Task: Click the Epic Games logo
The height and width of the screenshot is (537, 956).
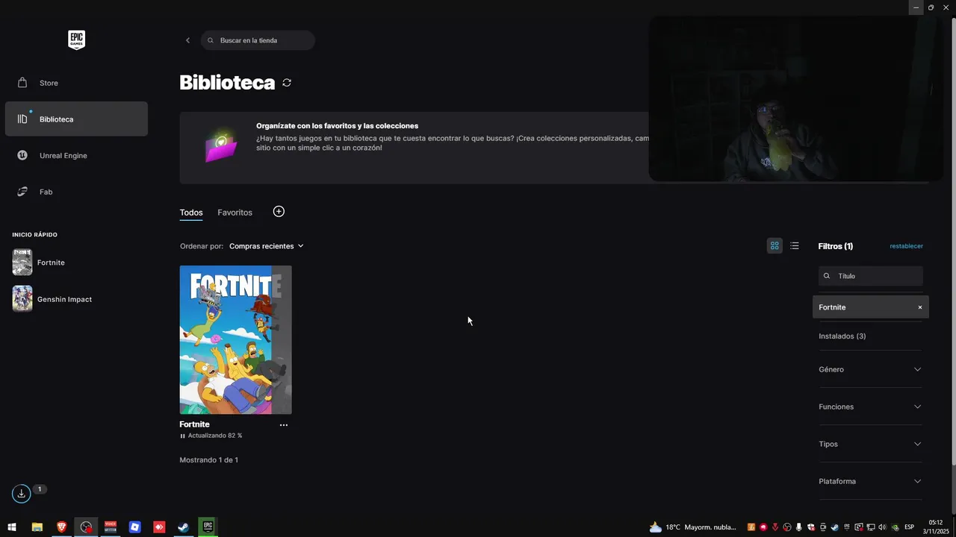Action: [76, 40]
